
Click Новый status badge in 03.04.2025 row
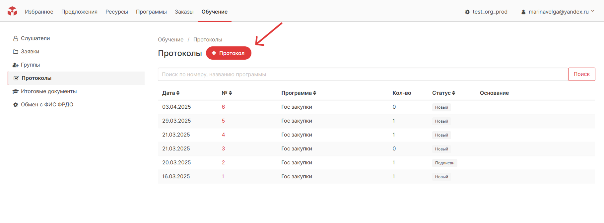point(441,107)
